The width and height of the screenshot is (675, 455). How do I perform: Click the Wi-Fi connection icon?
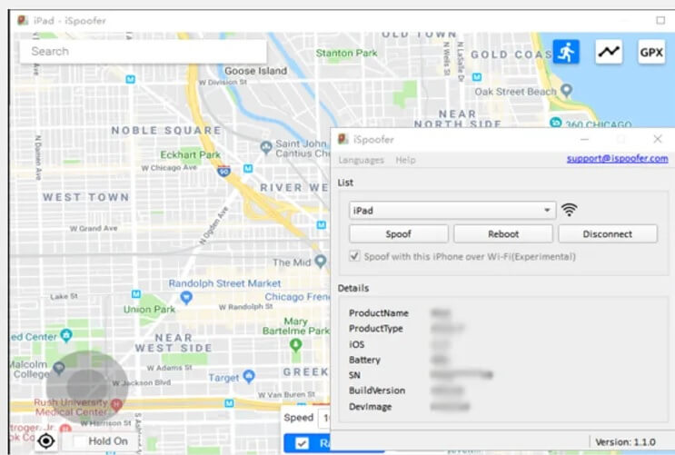[x=569, y=210]
